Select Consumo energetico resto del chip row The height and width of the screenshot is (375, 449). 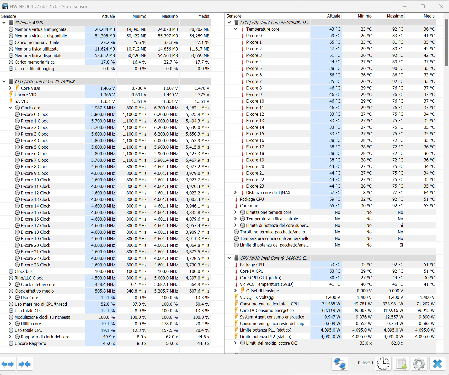[x=331, y=323]
